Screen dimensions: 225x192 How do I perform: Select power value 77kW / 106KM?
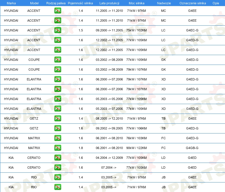(x=136, y=128)
